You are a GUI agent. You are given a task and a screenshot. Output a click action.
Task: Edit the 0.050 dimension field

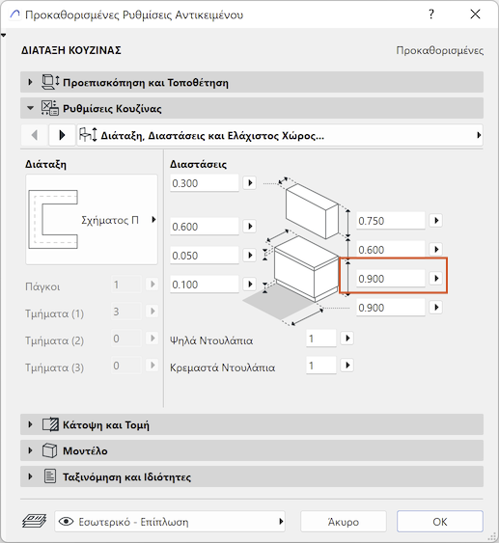204,256
